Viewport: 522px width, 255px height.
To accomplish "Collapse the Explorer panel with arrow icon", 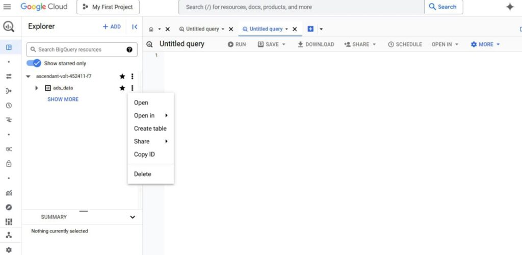I will pyautogui.click(x=135, y=27).
